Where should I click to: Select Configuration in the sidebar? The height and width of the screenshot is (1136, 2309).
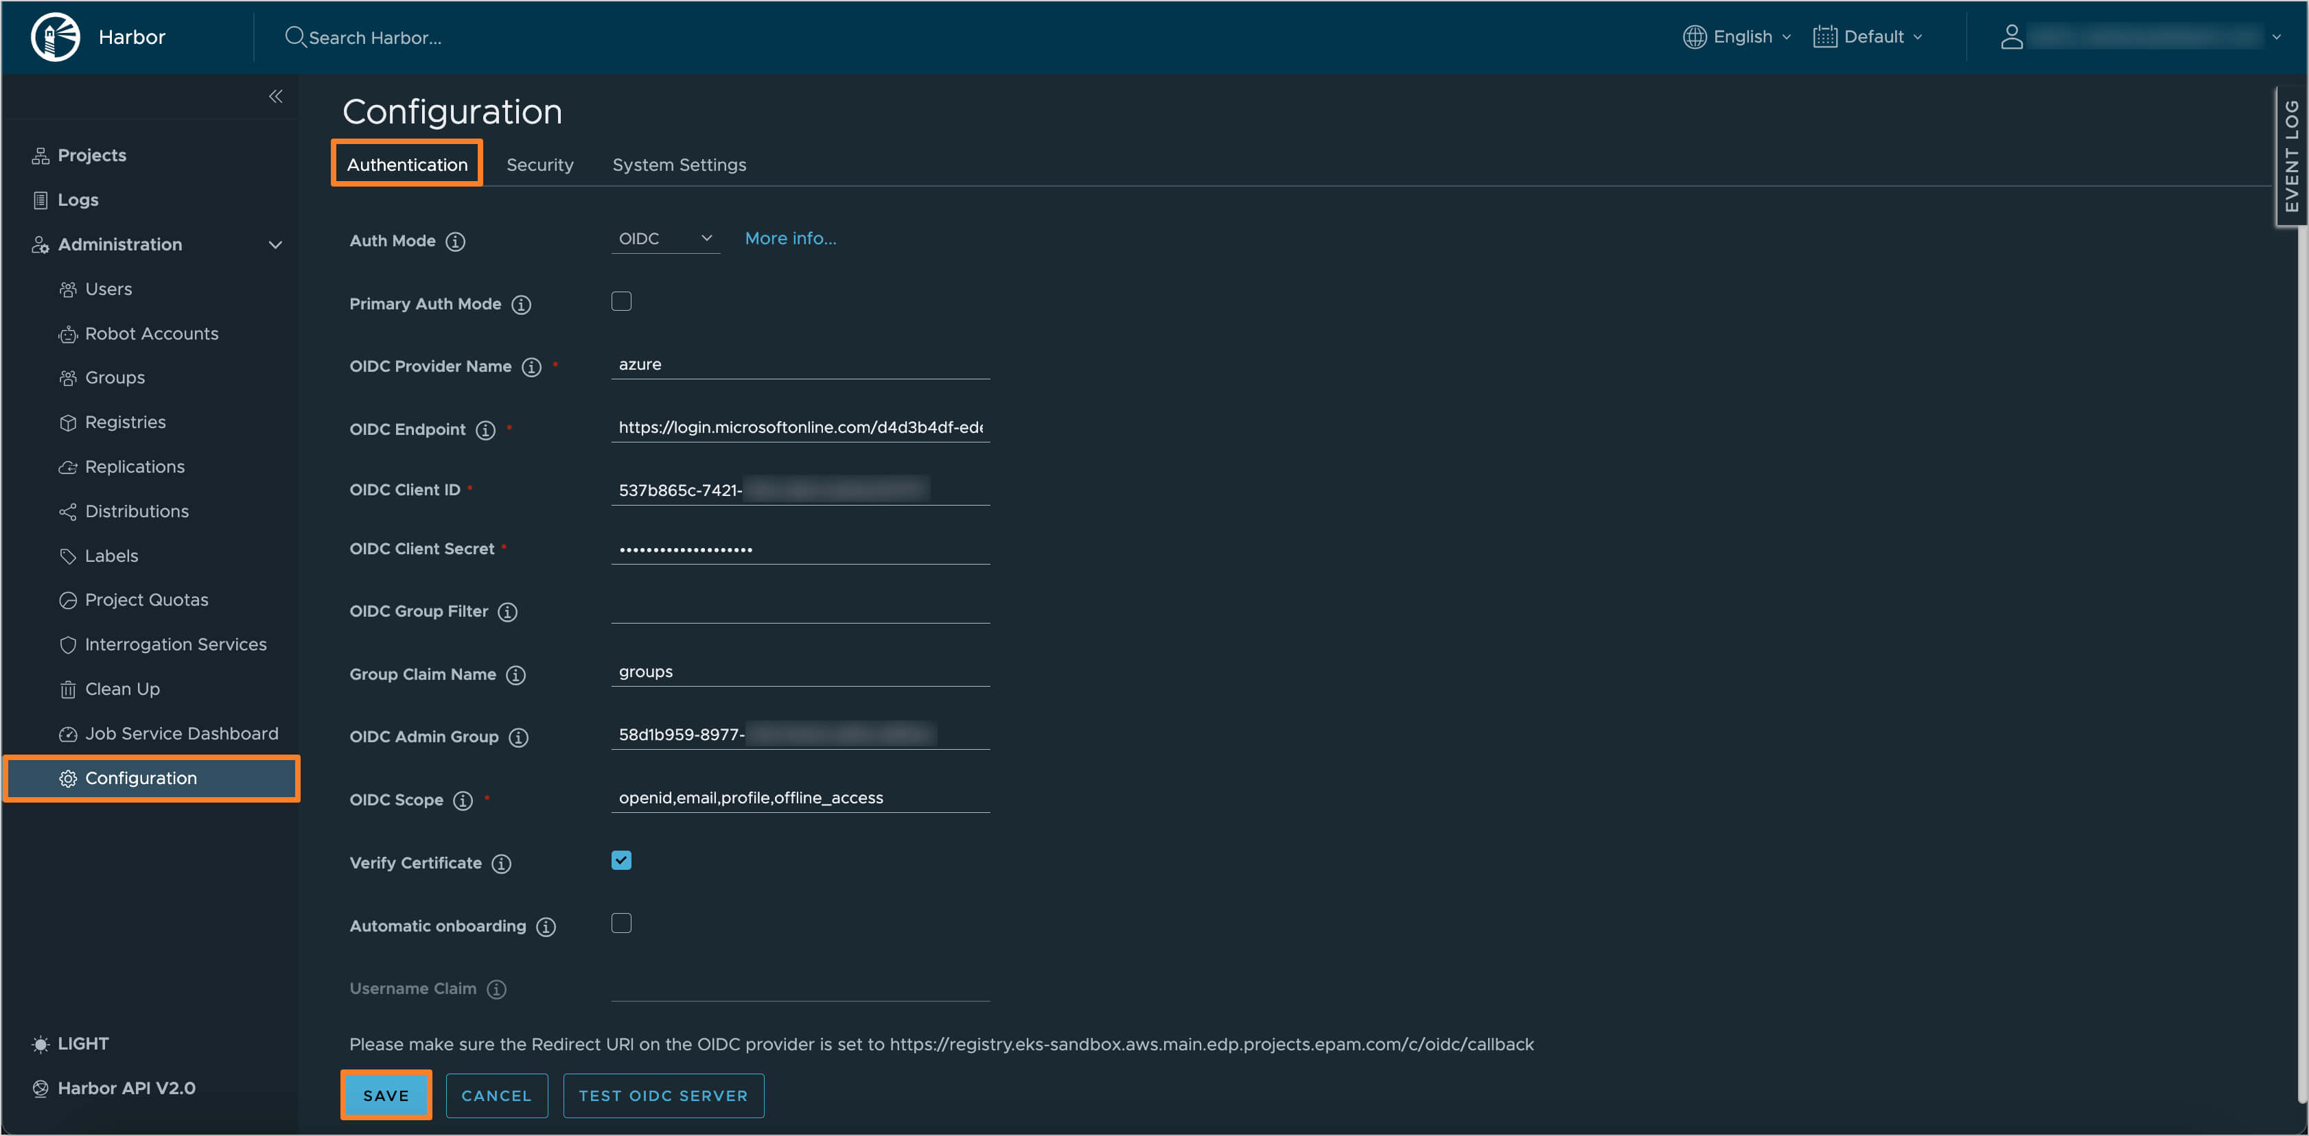152,778
